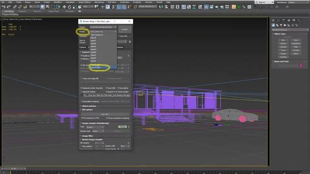310x174 pixels.
Task: Click the timeline frame slider
Action: (14, 169)
